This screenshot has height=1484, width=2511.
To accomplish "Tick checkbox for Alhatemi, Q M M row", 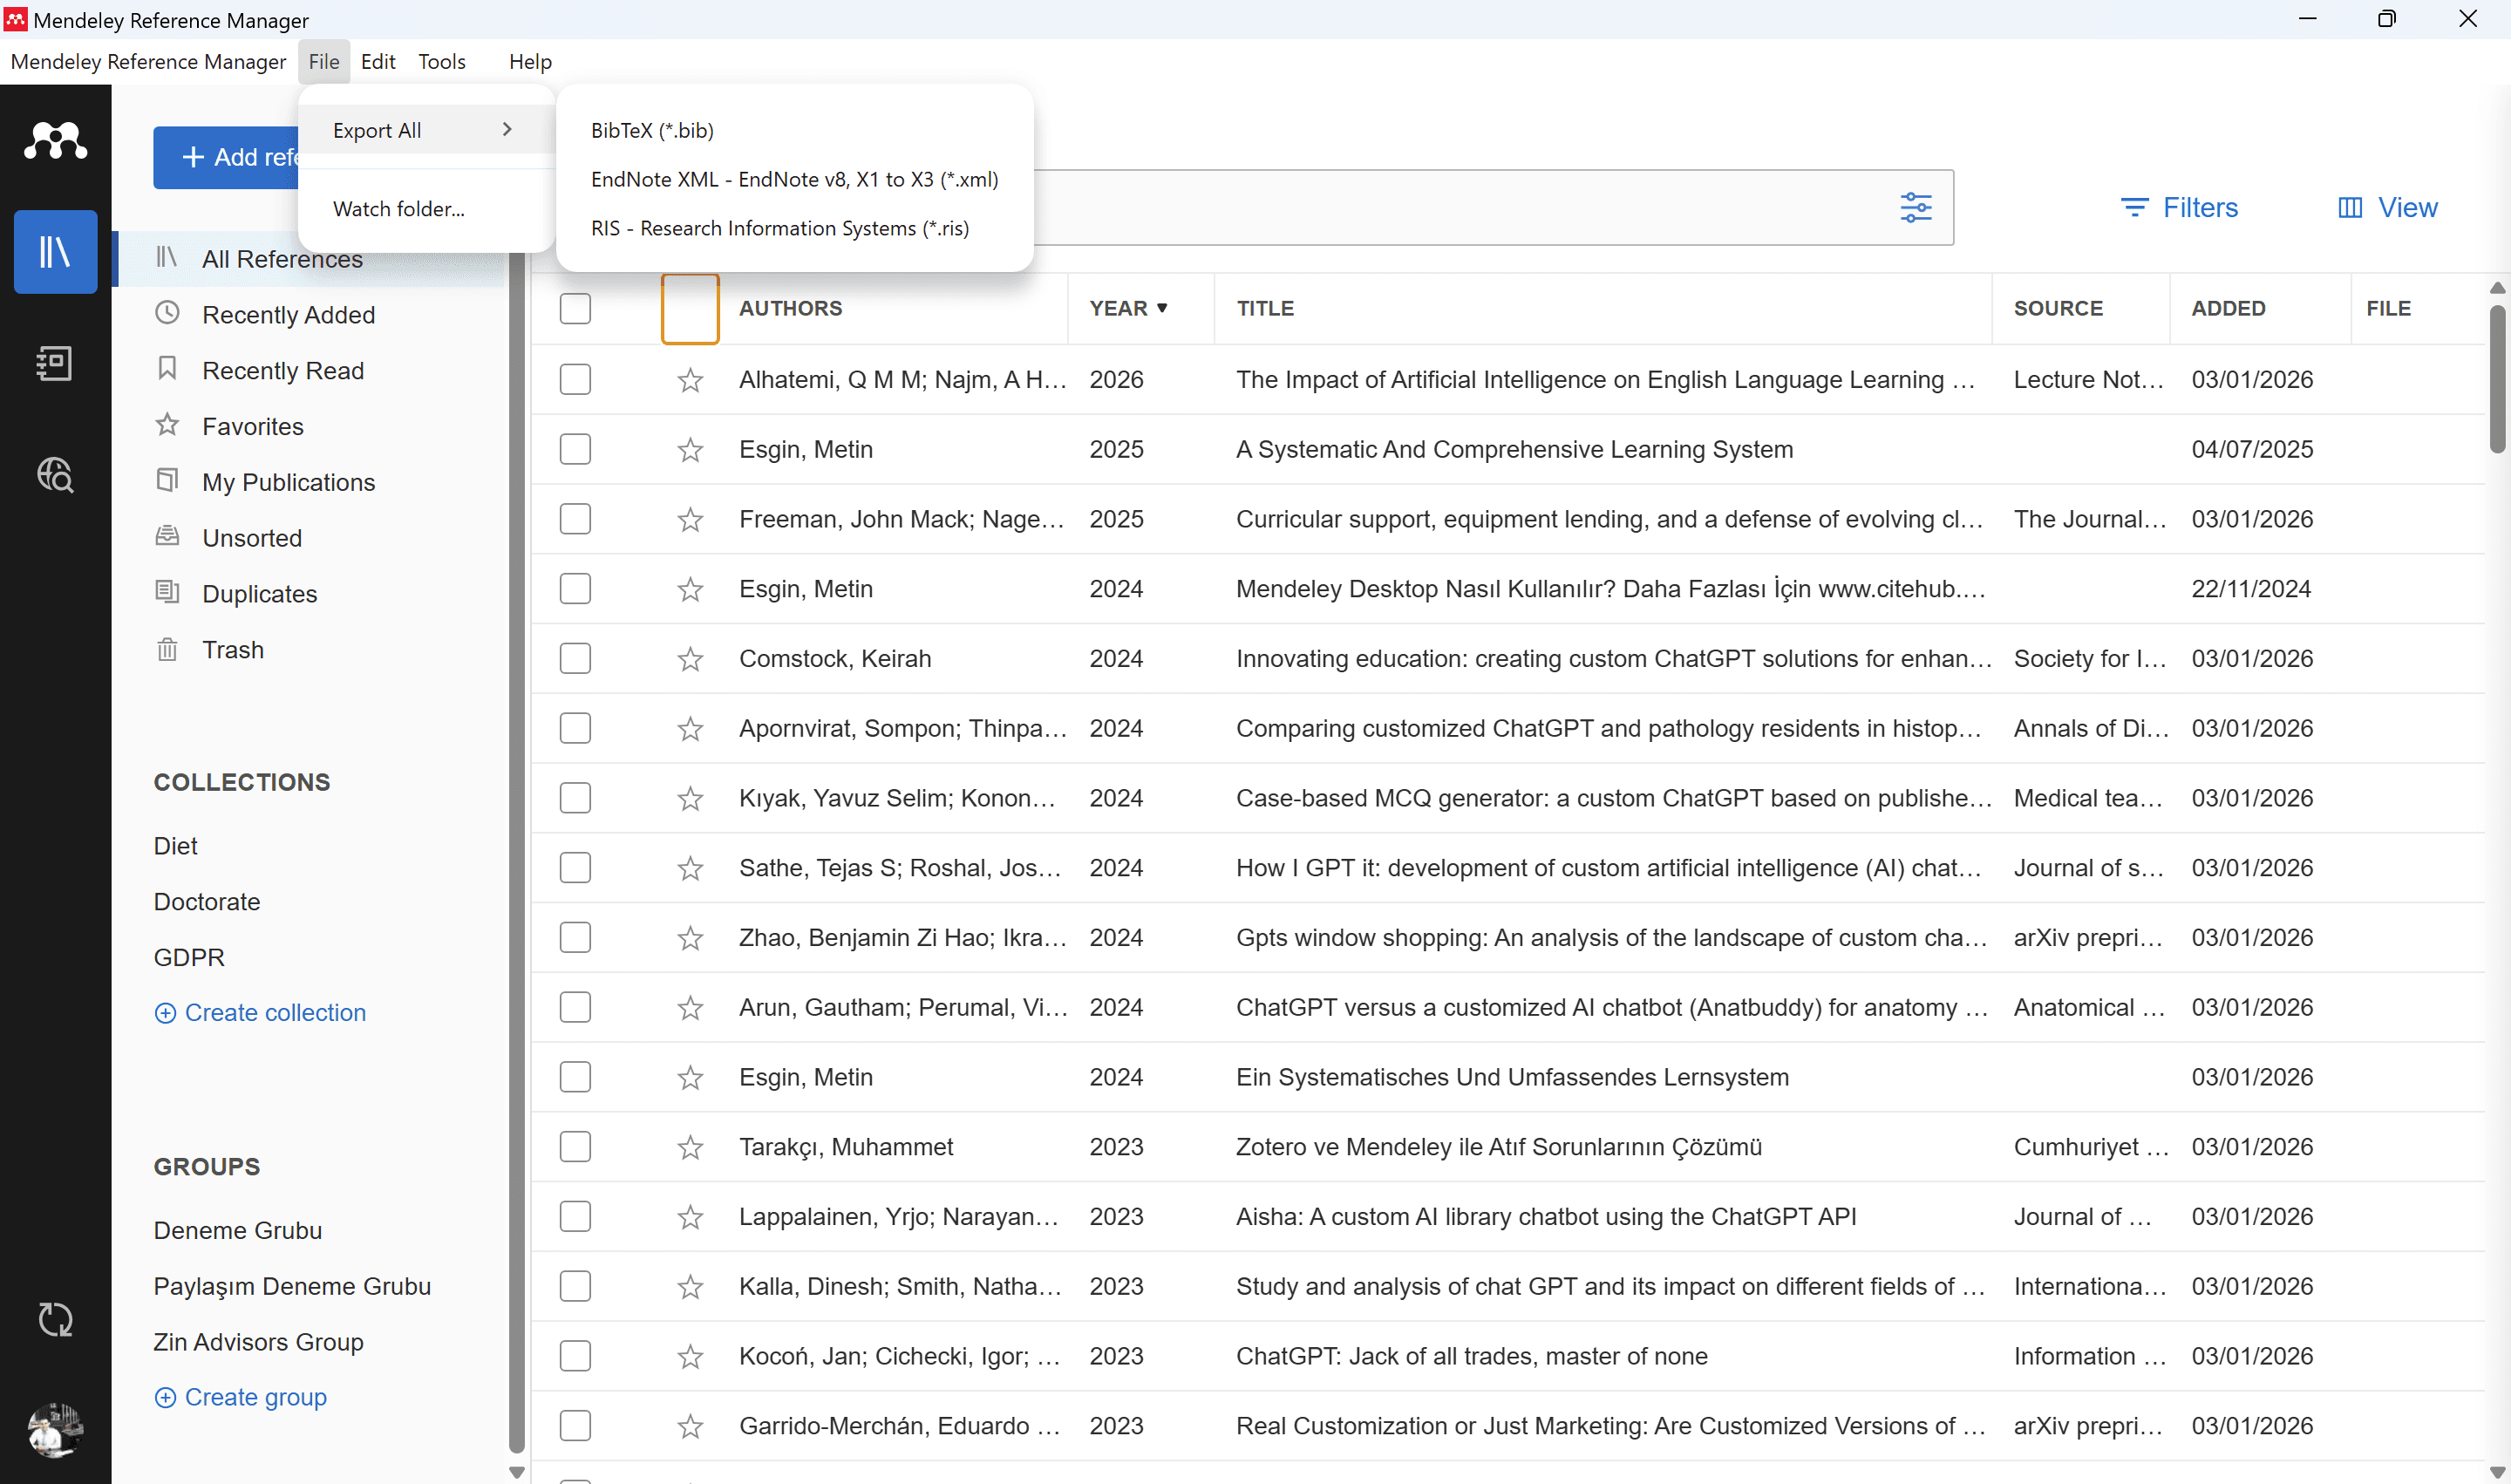I will coord(575,379).
